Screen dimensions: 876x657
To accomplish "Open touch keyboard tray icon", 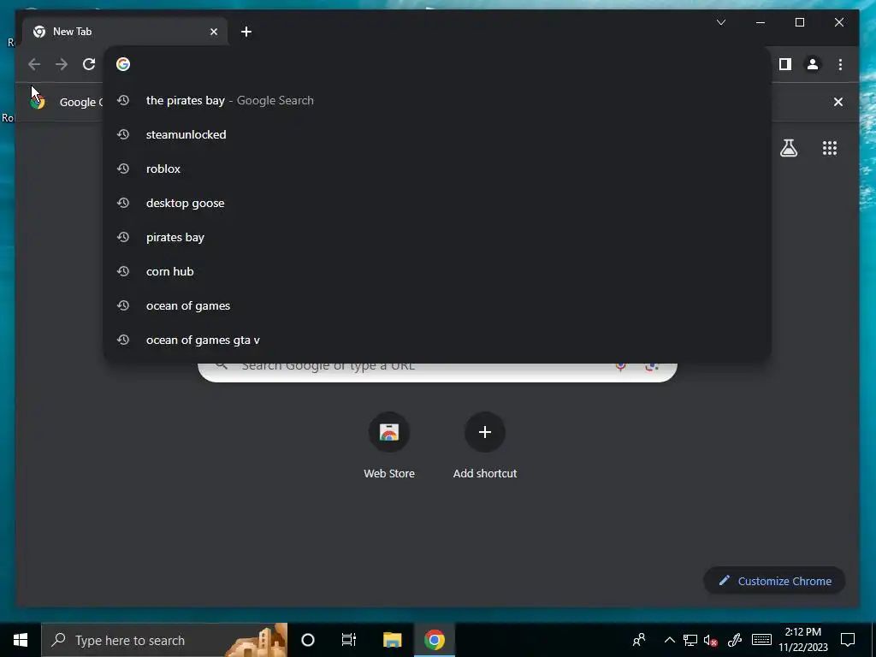I will pyautogui.click(x=761, y=640).
